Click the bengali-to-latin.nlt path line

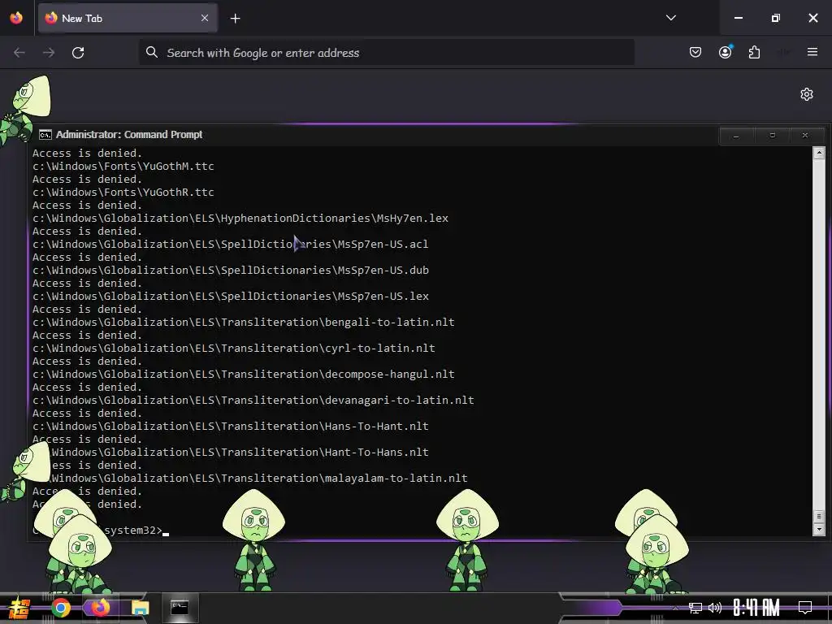point(244,322)
